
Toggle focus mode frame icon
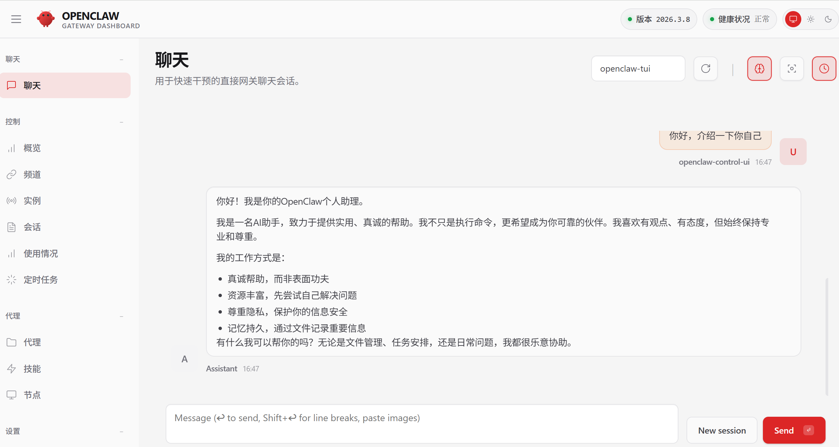(x=792, y=69)
